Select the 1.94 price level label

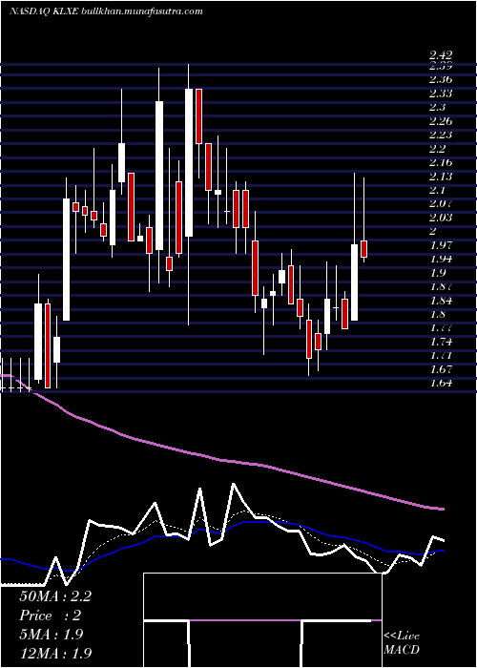click(x=441, y=259)
